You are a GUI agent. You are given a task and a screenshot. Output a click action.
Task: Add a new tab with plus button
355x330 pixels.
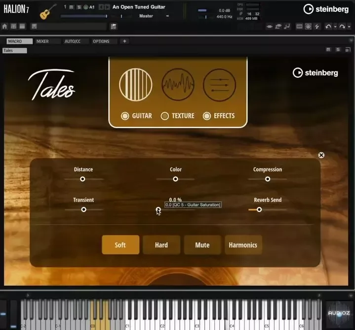pyautogui.click(x=124, y=41)
